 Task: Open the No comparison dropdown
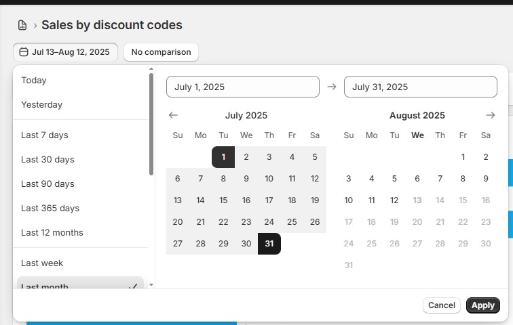pyautogui.click(x=161, y=52)
